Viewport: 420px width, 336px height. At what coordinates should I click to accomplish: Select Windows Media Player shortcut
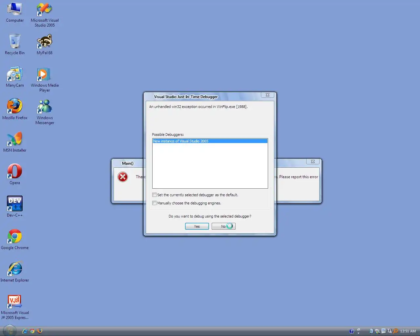(45, 79)
